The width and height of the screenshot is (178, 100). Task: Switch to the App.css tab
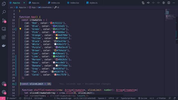(36, 3)
